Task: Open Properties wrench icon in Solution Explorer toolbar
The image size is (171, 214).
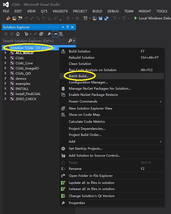Action: tap(49, 34)
